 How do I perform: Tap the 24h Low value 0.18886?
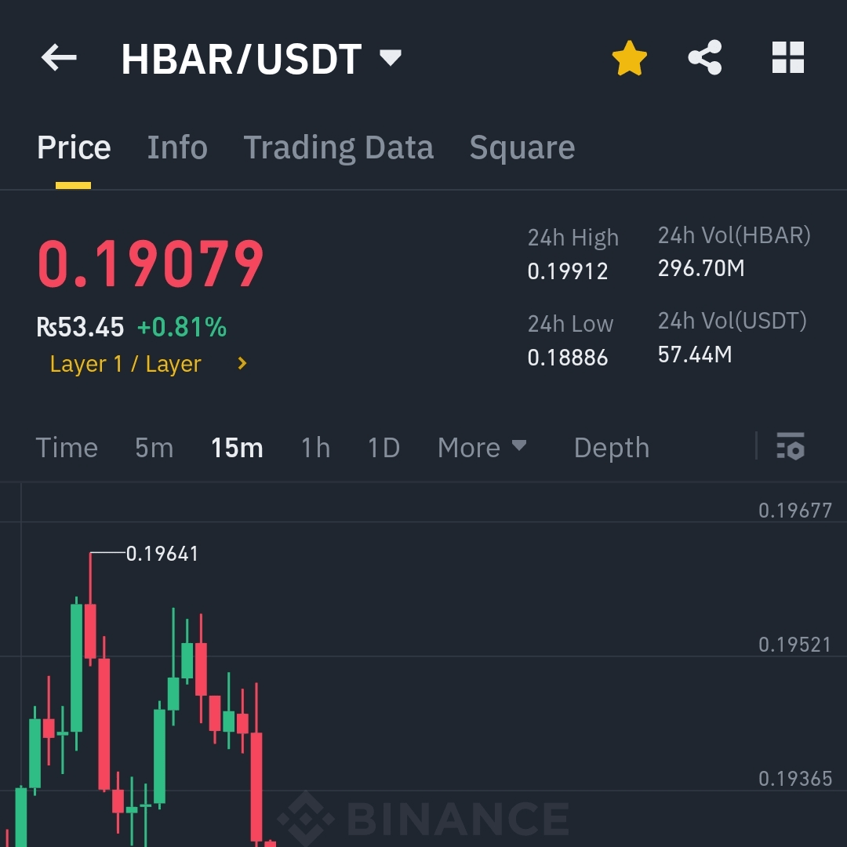pos(568,358)
